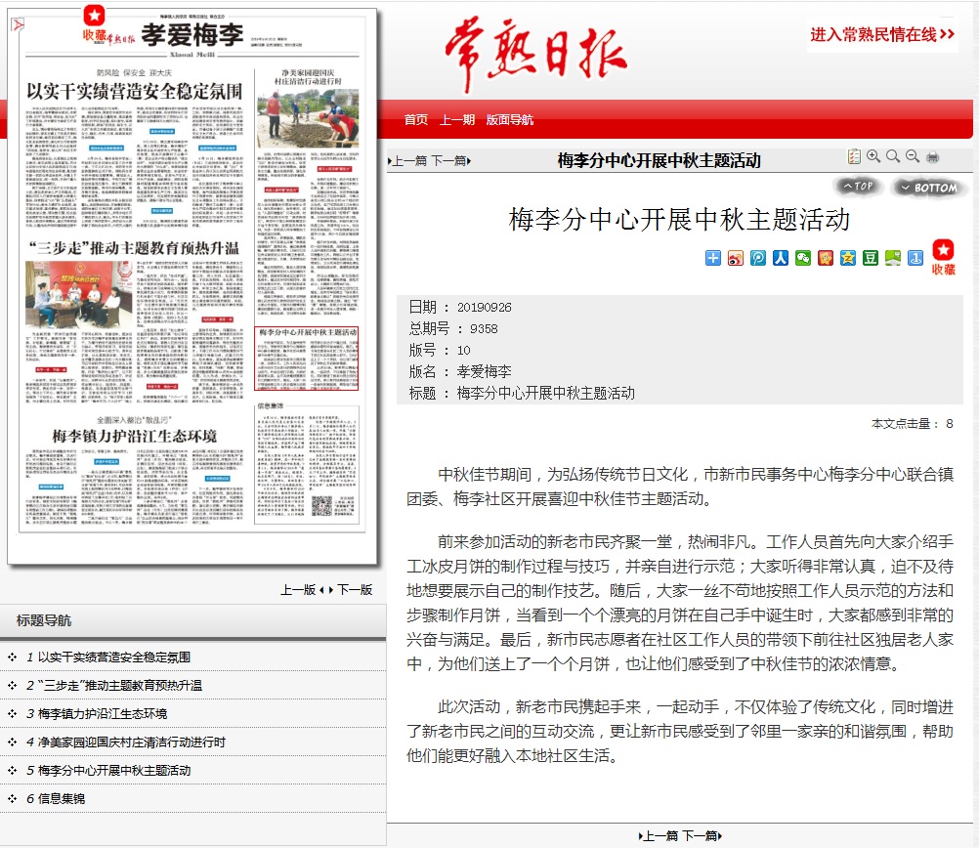
Task: Click the 标题导航 panel header
Action: pos(192,620)
